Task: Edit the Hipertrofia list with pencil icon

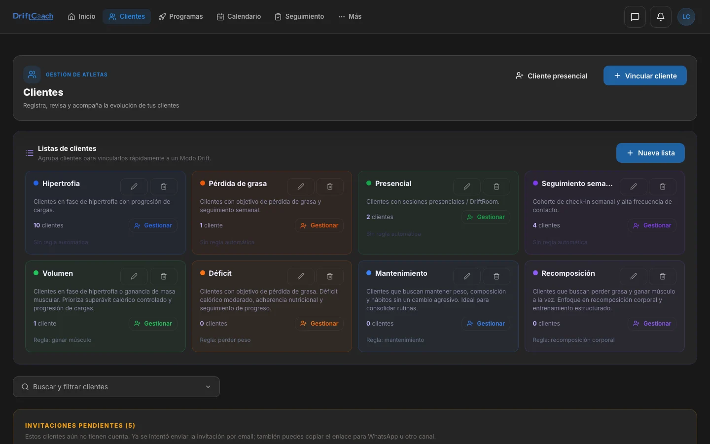Action: (x=134, y=186)
